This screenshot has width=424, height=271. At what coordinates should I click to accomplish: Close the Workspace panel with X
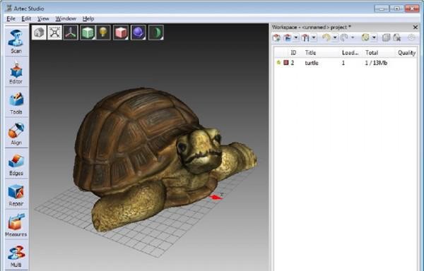pyautogui.click(x=416, y=28)
